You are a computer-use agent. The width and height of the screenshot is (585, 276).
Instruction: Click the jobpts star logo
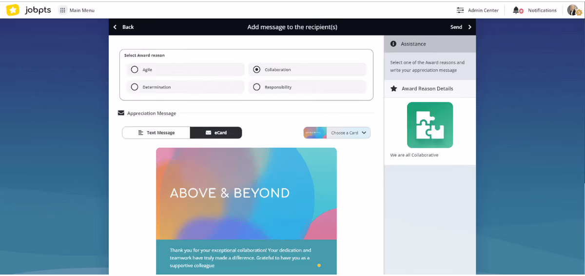click(x=13, y=10)
